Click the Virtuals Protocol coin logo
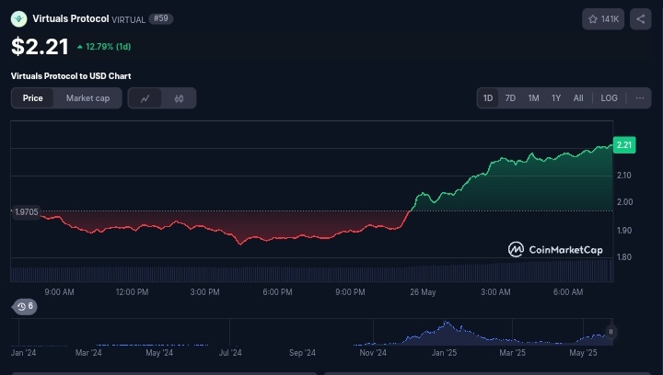The width and height of the screenshot is (663, 375). pos(19,19)
